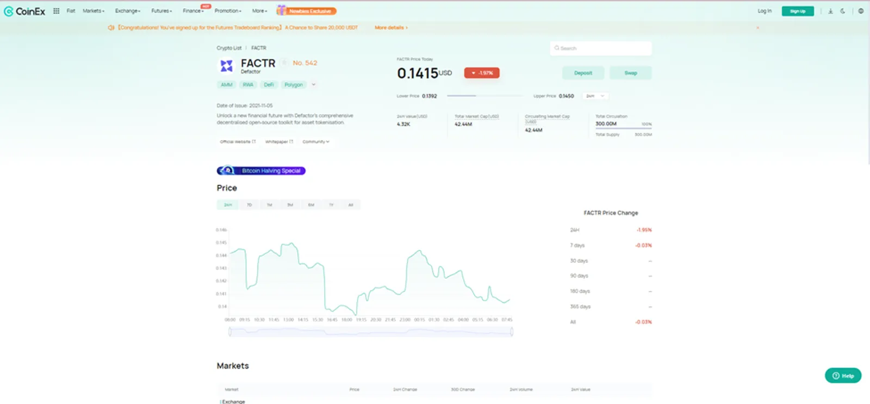
Task: Open the Community links dropdown
Action: pos(316,142)
